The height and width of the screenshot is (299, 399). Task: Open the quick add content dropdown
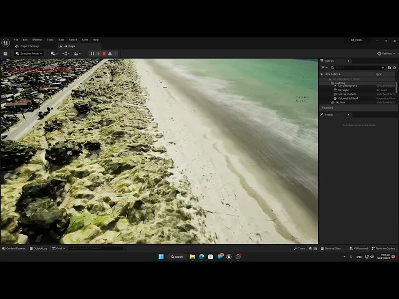pyautogui.click(x=54, y=54)
